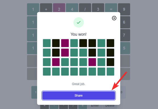The width and height of the screenshot is (158, 109).
Task: Click the purple square in results top row
Action: pos(65,43)
